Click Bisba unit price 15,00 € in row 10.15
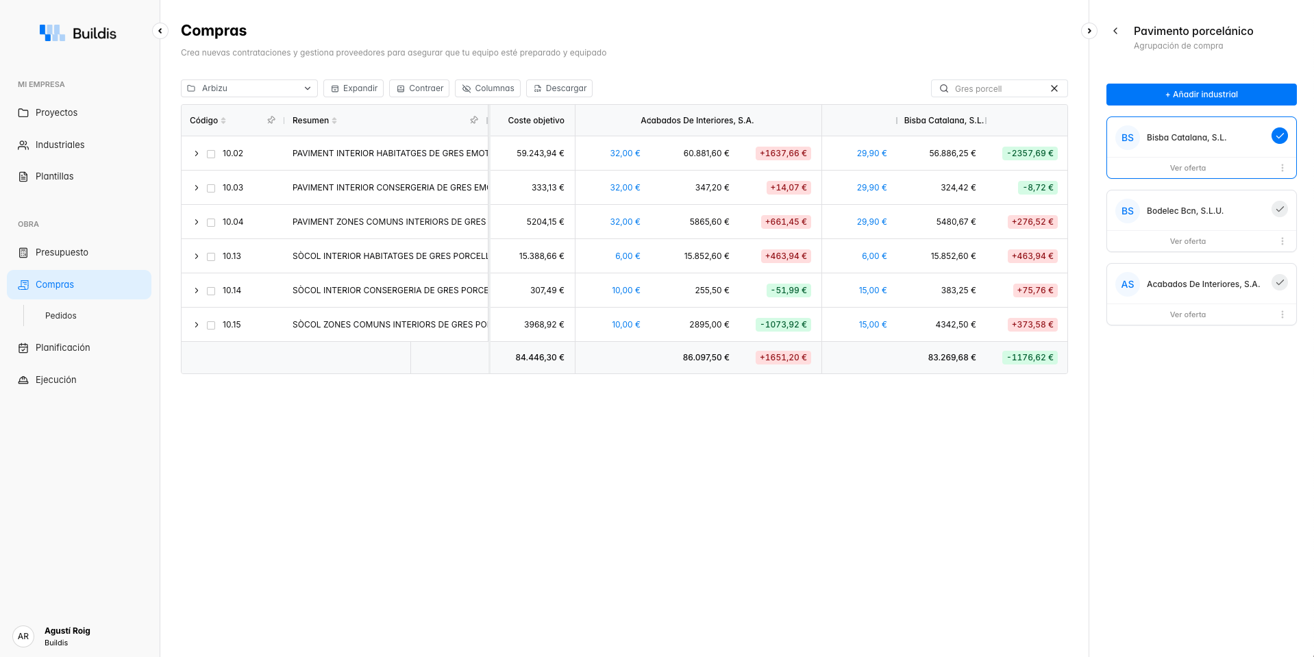 873,325
